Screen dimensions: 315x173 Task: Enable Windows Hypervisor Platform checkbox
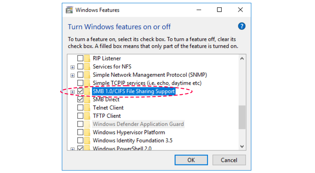point(80,132)
